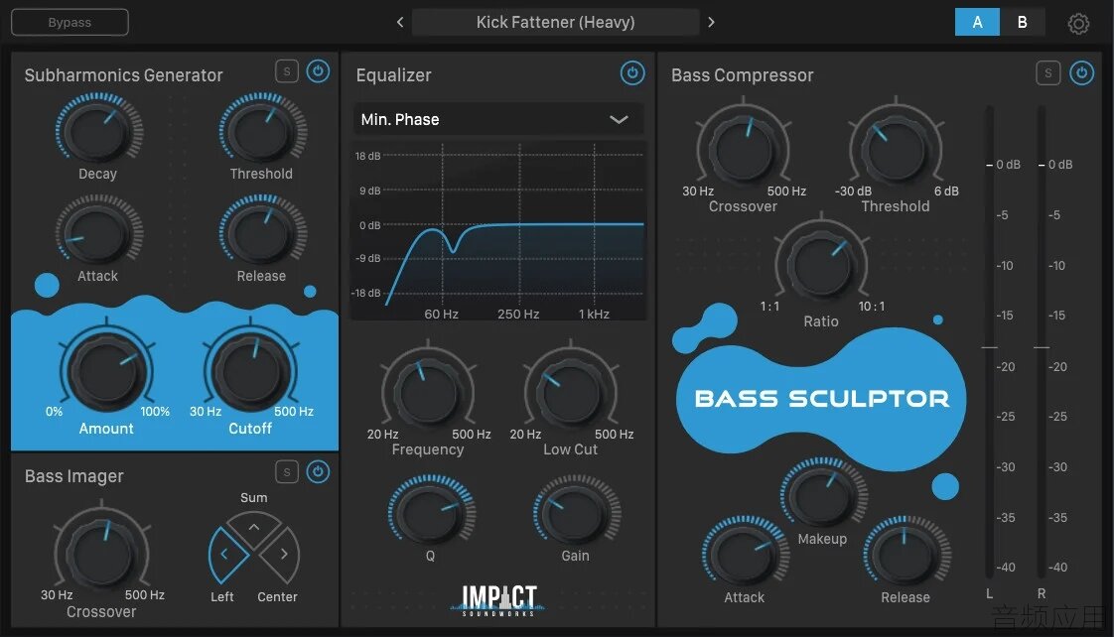Switch to the A preset slot
1114x637 pixels.
pyautogui.click(x=977, y=22)
